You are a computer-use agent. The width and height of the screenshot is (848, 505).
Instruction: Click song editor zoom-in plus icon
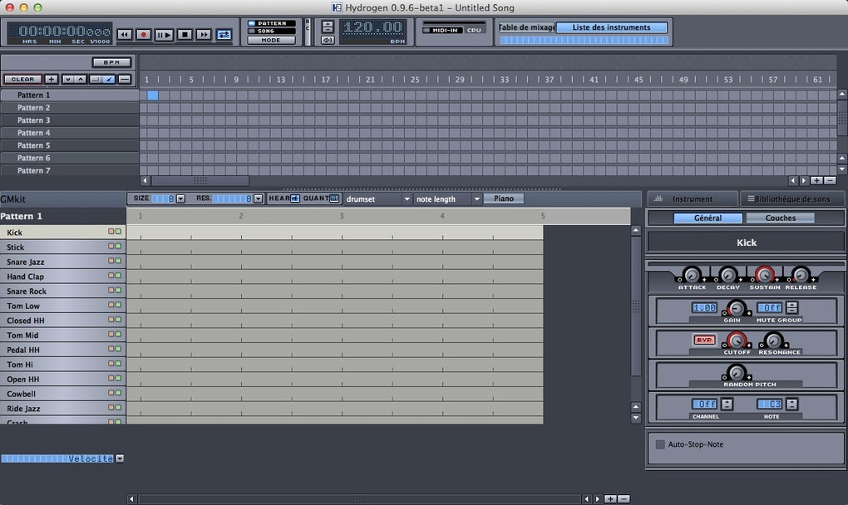pyautogui.click(x=816, y=180)
